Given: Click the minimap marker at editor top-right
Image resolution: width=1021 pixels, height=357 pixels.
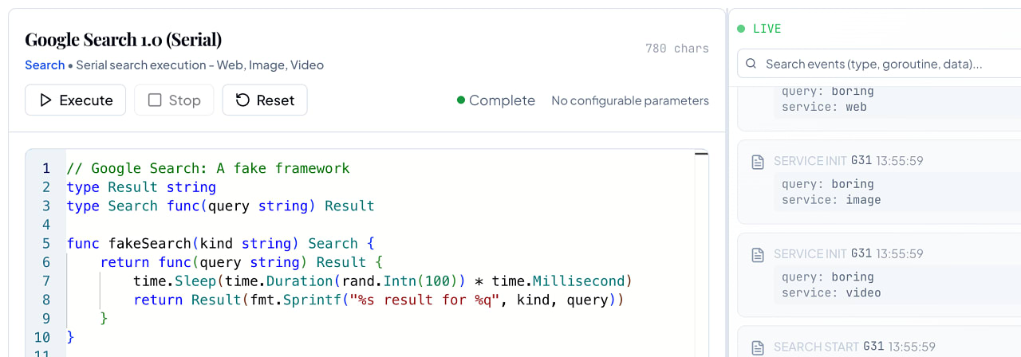Looking at the screenshot, I should (x=702, y=153).
